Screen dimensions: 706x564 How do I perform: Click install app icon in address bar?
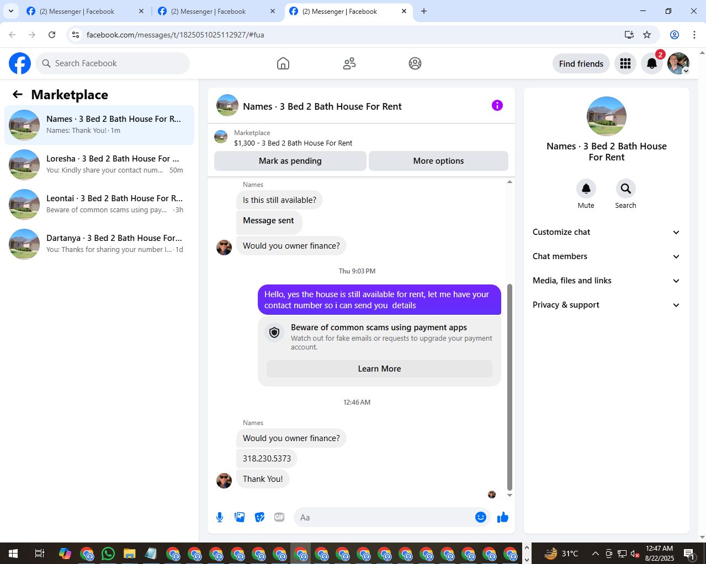[629, 35]
